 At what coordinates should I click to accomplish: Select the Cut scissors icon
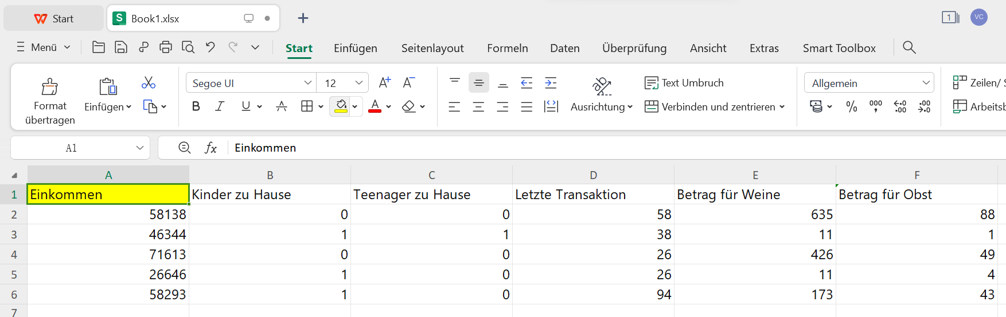click(x=149, y=83)
